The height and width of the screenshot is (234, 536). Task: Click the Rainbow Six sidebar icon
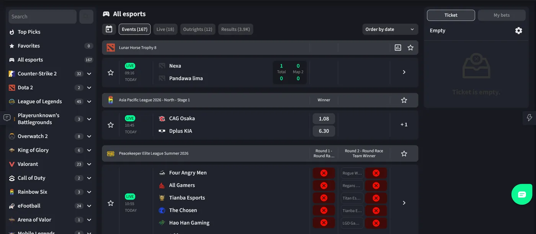click(12, 192)
